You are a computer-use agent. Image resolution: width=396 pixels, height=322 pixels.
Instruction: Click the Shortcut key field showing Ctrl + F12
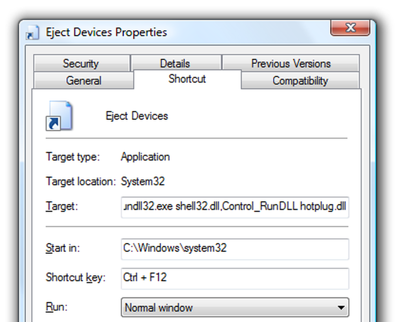(x=235, y=278)
